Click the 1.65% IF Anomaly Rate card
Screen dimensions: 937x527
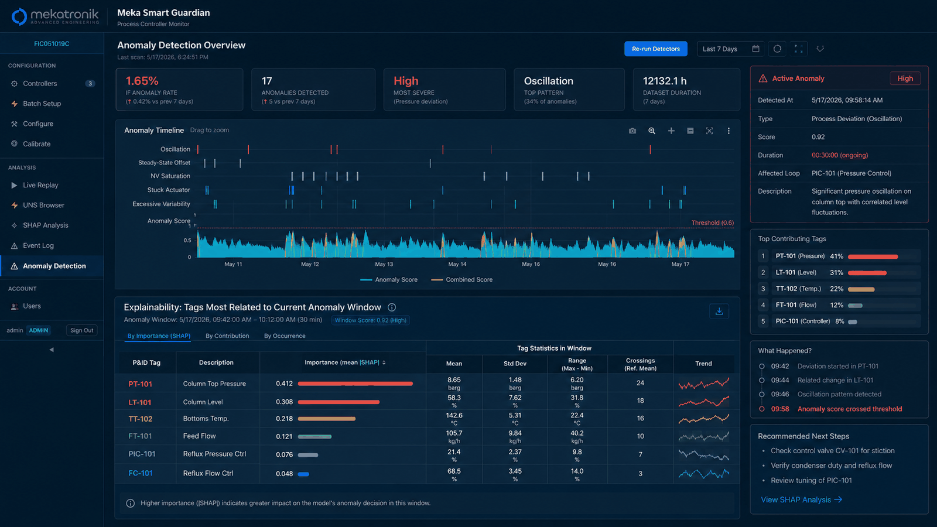pyautogui.click(x=179, y=90)
